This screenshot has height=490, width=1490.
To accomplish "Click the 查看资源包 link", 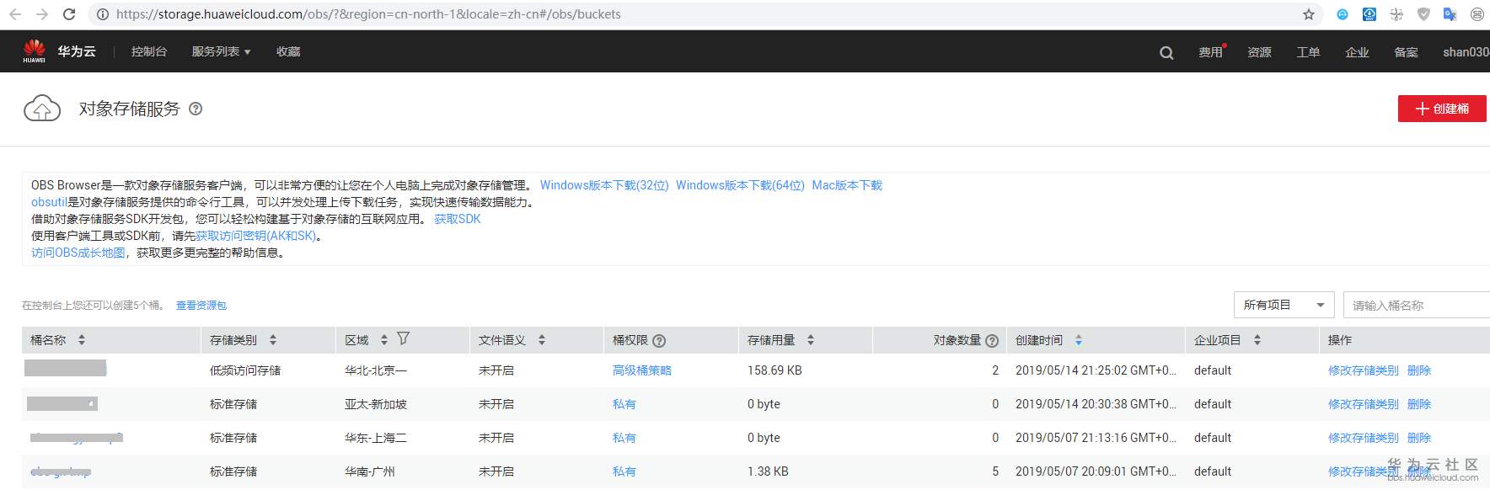I will pos(201,306).
